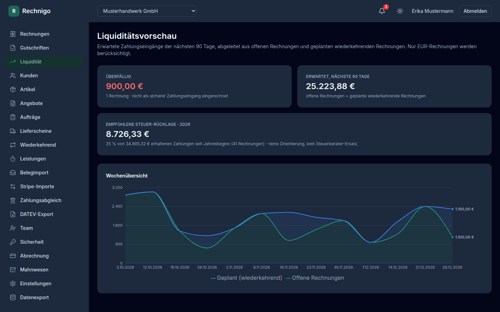Viewport: 500px width, 312px height.
Task: Click the Abmelden button
Action: 475,11
